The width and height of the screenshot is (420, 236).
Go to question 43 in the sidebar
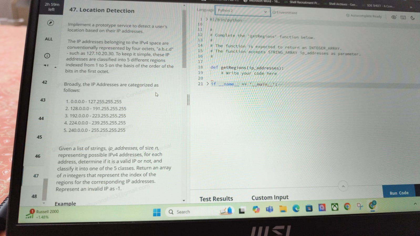43,100
